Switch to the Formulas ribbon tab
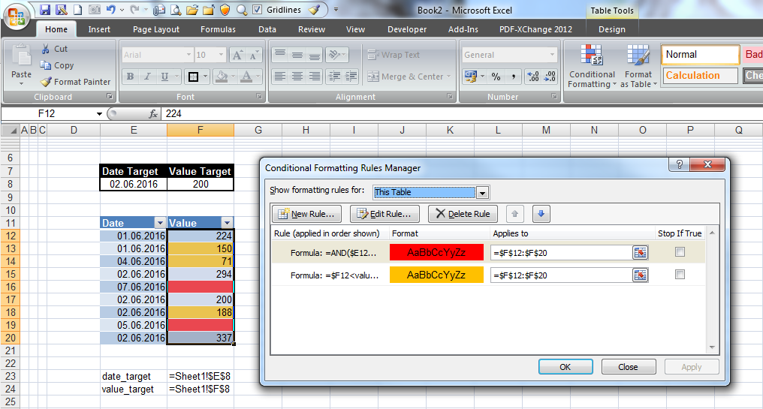 [x=218, y=29]
